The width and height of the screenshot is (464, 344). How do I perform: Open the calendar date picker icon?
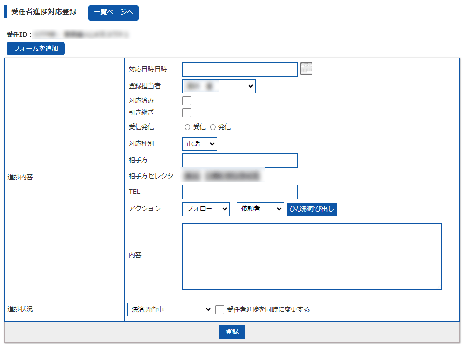point(306,69)
